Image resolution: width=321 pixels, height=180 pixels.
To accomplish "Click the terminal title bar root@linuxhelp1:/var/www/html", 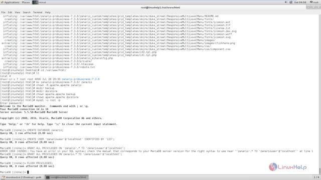I will (160, 7).
